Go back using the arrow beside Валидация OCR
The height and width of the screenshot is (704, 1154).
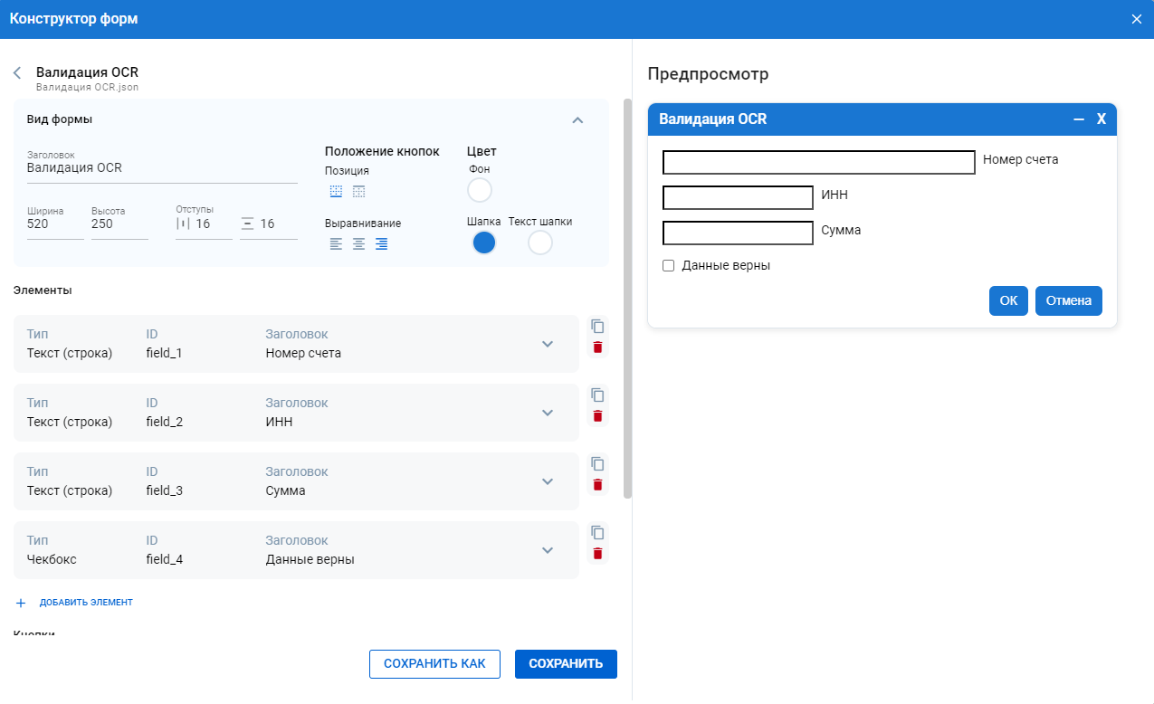click(17, 73)
